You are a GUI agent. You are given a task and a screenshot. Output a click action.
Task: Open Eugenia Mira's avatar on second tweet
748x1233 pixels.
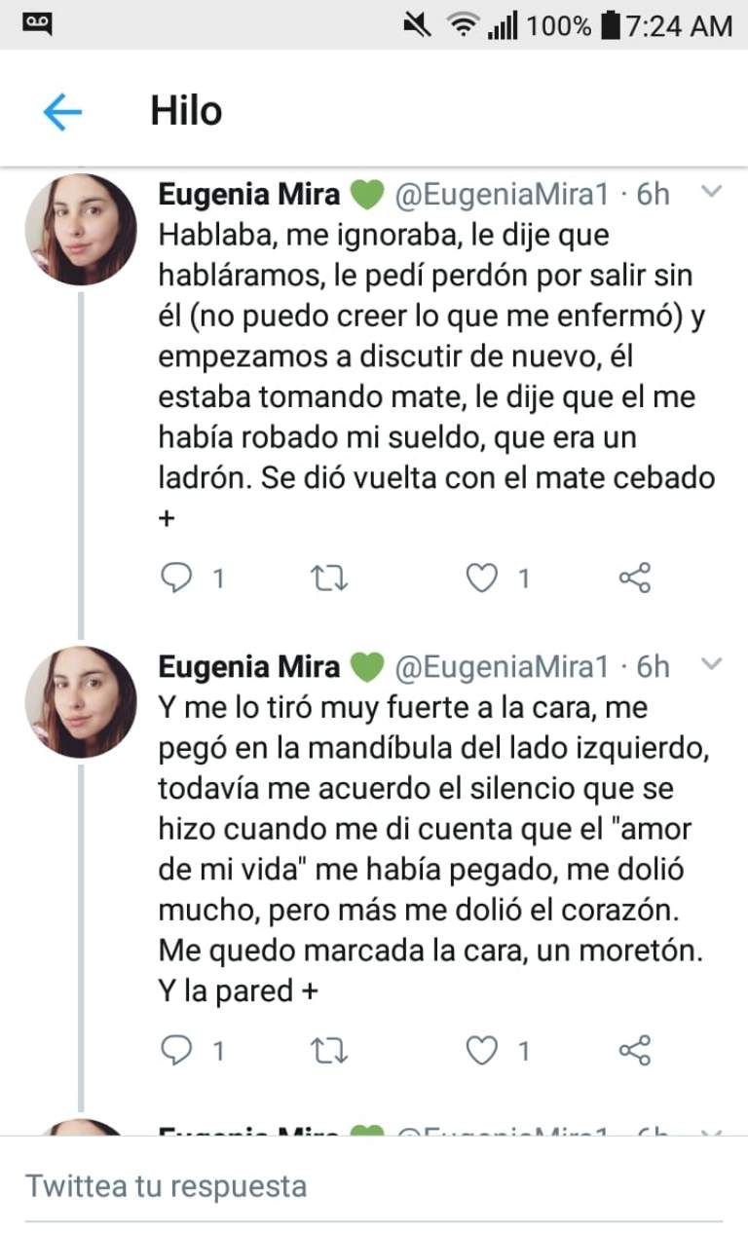click(x=80, y=702)
